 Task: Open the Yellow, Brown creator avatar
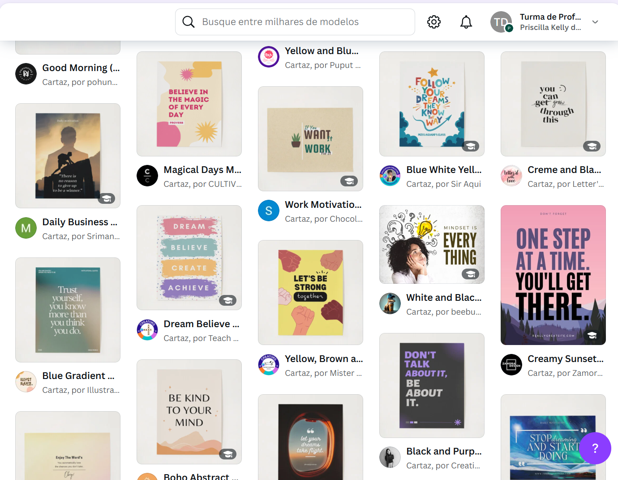tap(269, 365)
